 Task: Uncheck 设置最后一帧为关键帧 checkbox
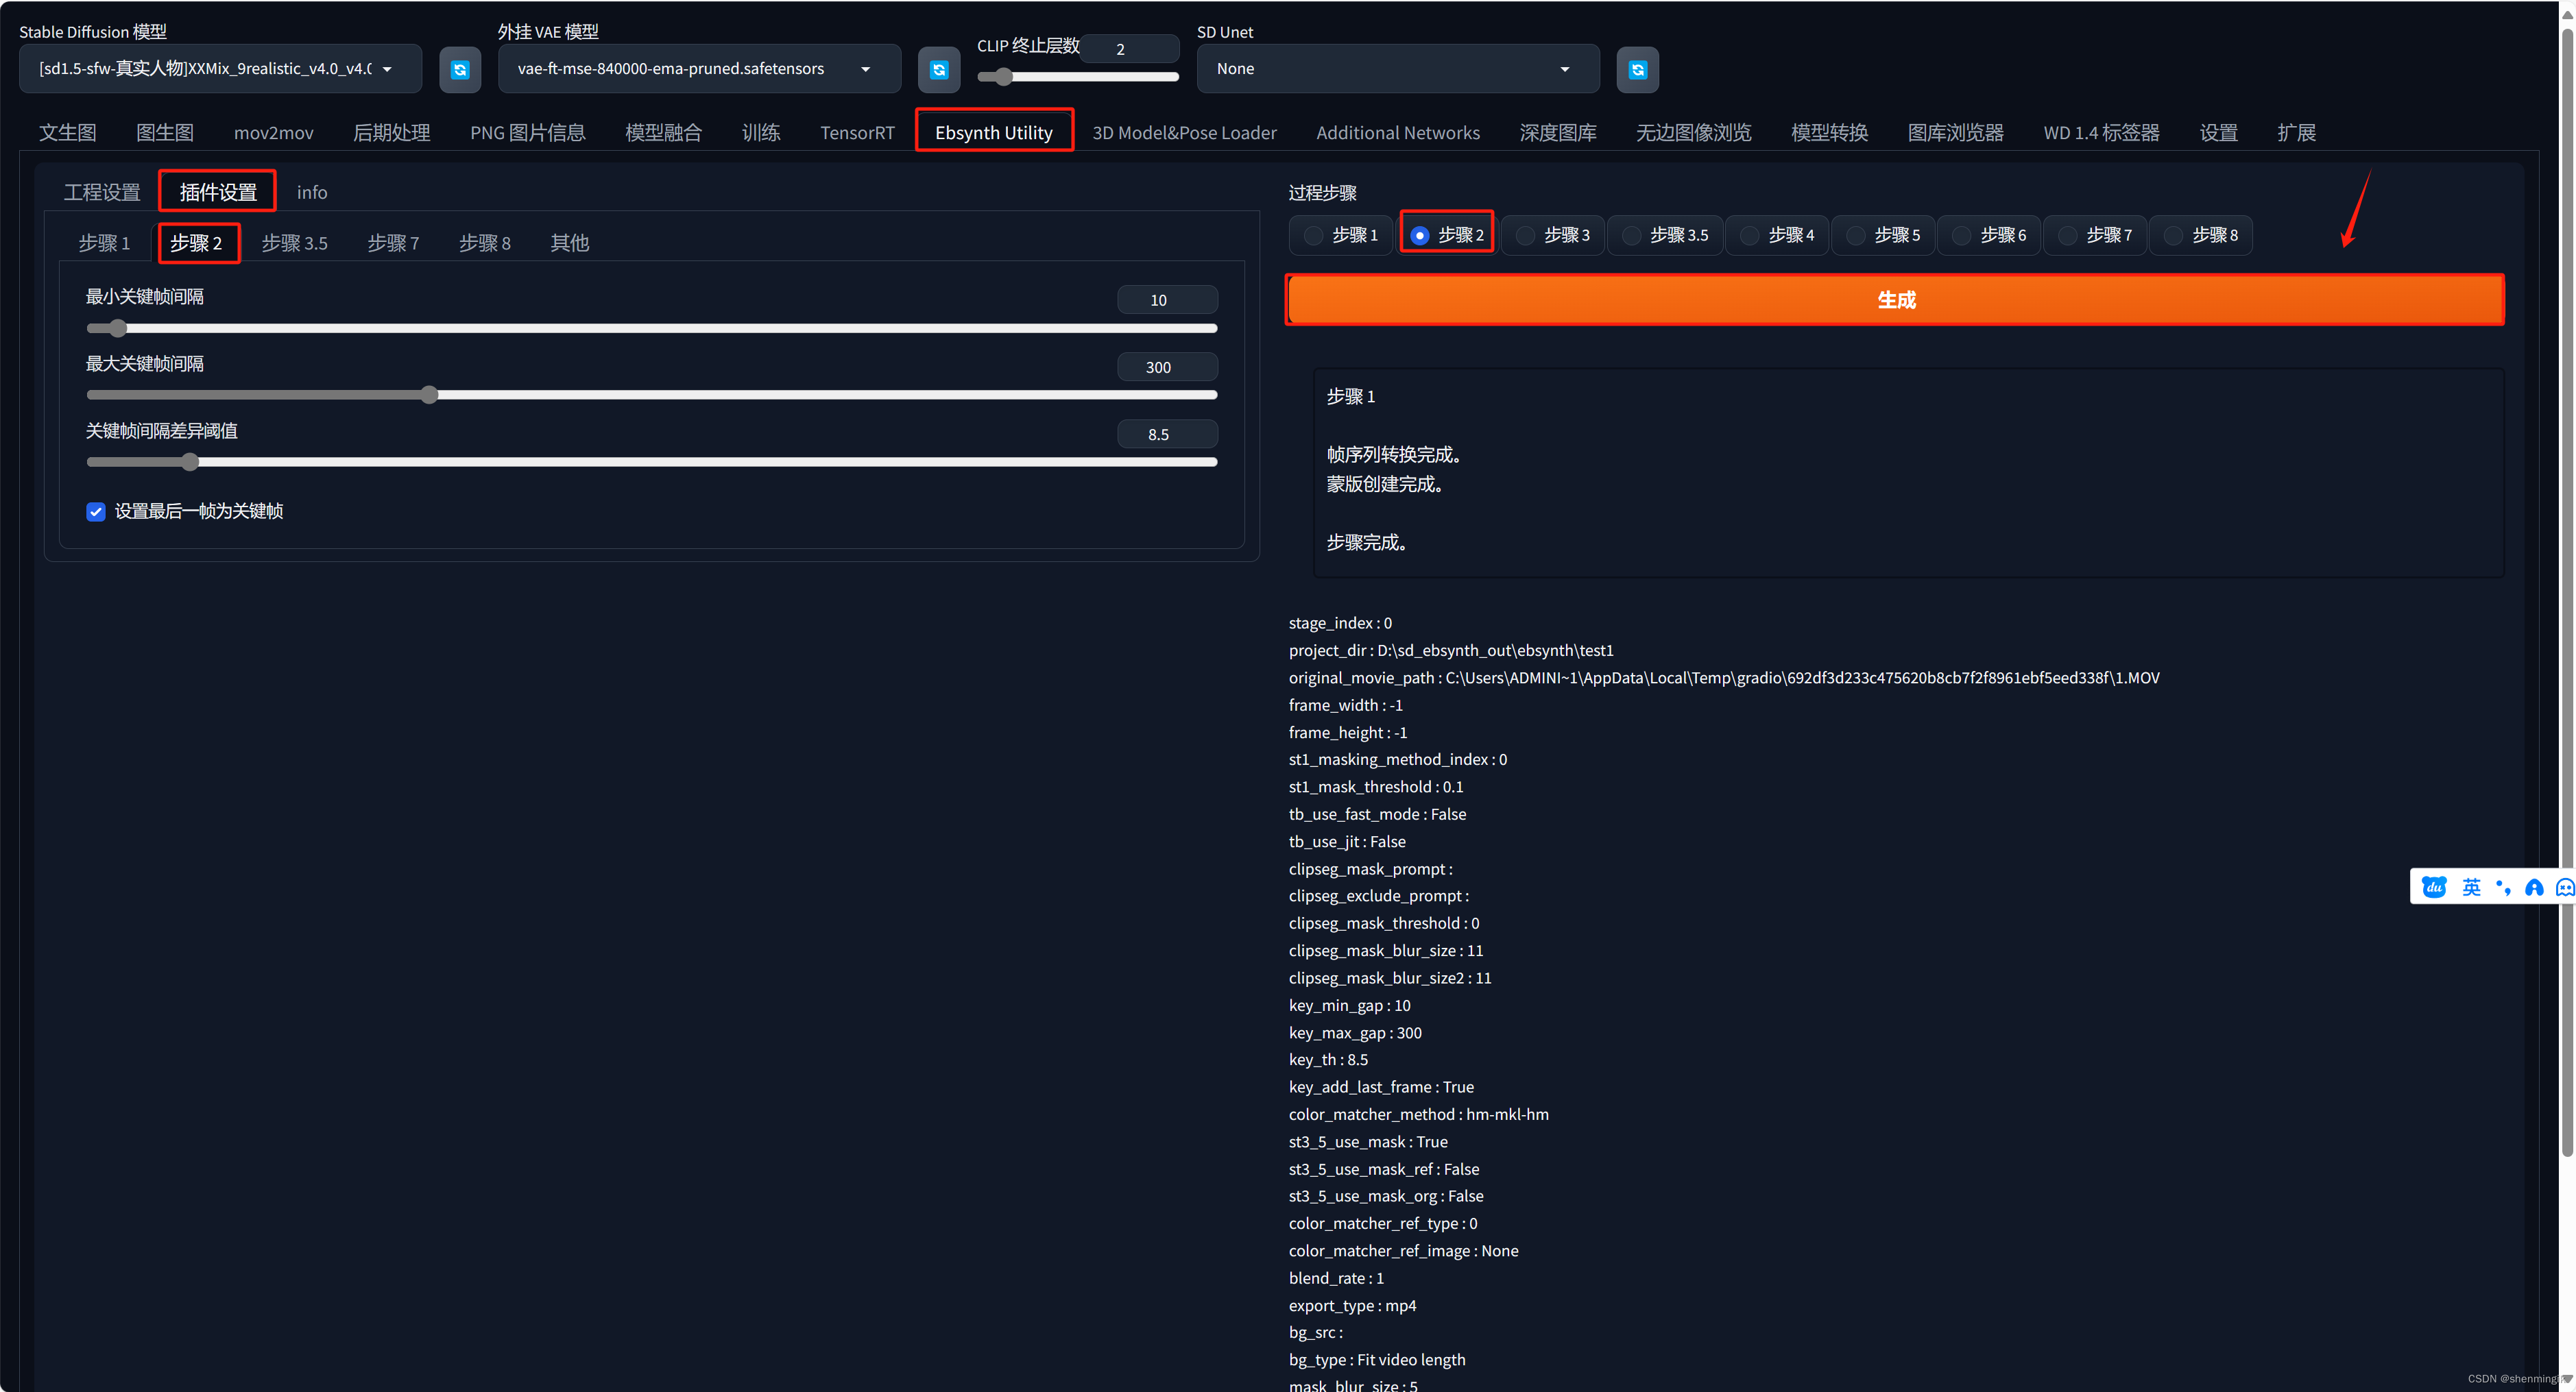pos(96,511)
